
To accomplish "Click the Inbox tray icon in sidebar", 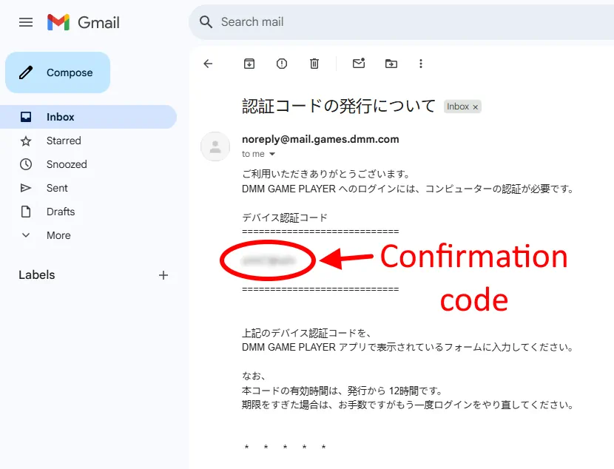I will tap(26, 117).
